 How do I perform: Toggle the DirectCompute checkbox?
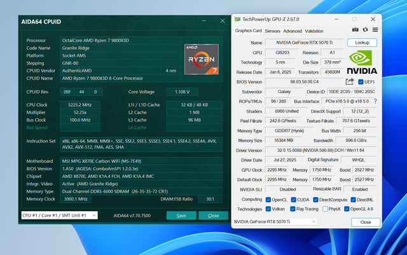tap(315, 200)
